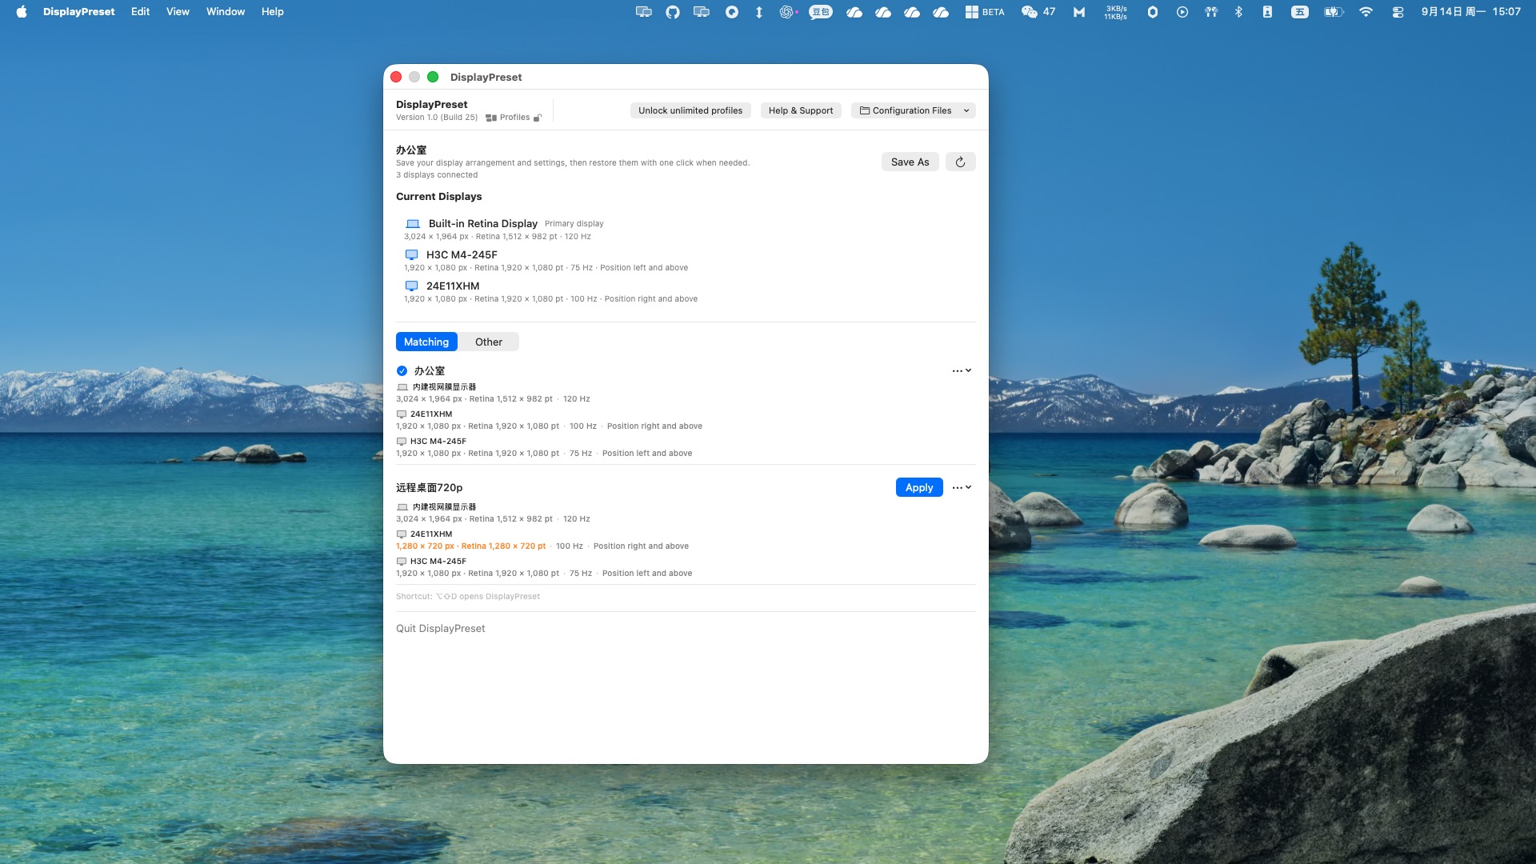Toggle the checkmark beside 办公室 profile

tap(402, 371)
